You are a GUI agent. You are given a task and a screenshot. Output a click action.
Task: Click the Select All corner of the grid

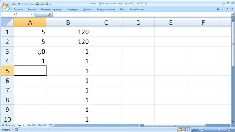coord(7,22)
